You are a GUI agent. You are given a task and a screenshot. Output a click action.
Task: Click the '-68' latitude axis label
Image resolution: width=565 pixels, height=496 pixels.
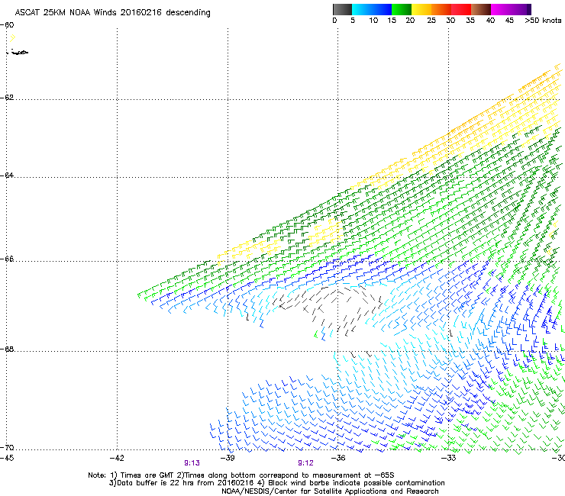pyautogui.click(x=7, y=349)
